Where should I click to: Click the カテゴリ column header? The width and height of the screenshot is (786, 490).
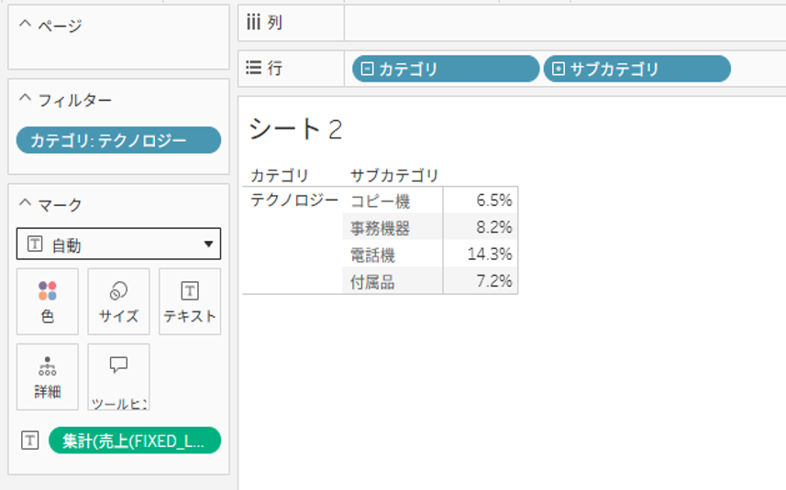(x=279, y=176)
